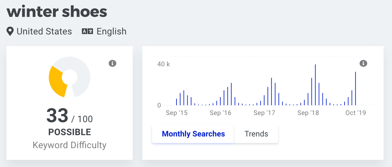Click the English language label
This screenshot has height=167, width=392.
coord(111,32)
